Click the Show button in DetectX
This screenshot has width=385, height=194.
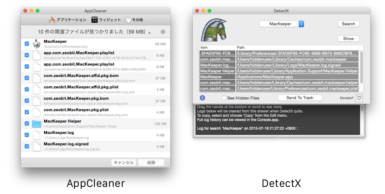(348, 38)
